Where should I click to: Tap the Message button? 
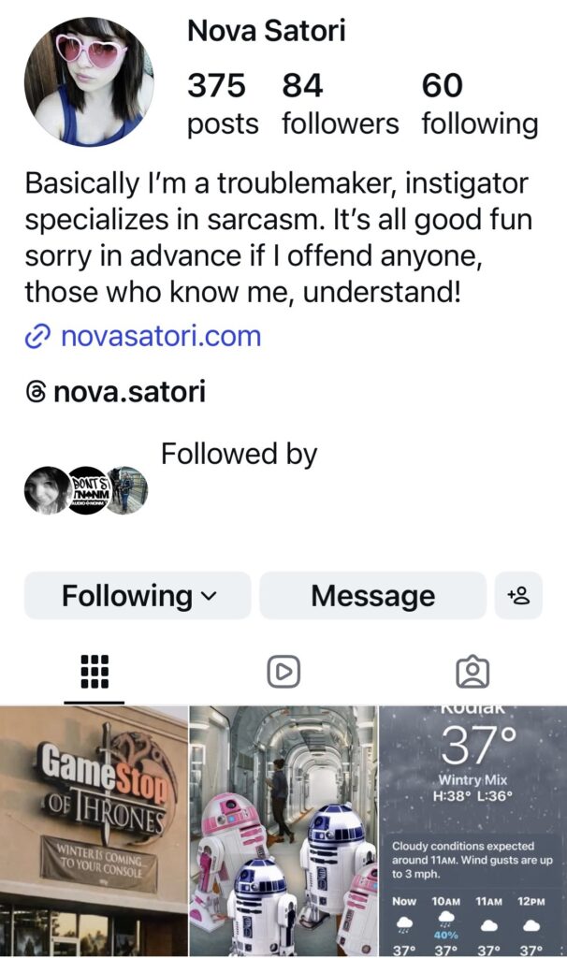tap(372, 596)
